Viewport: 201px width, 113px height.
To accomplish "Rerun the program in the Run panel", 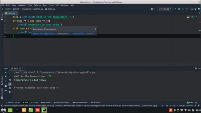I will 6,73.
